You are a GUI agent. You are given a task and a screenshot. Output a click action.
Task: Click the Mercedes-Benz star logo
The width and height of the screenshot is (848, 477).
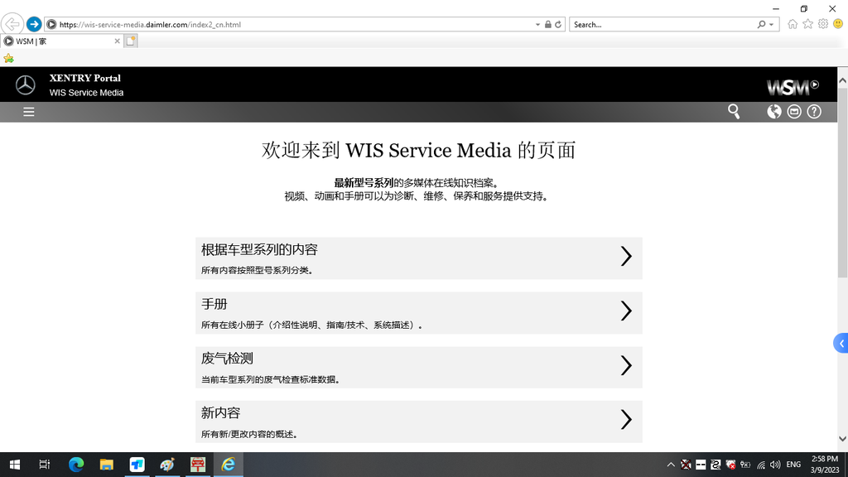(x=26, y=85)
